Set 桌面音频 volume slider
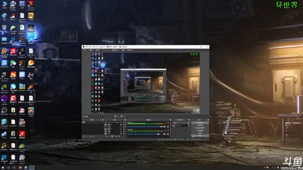 point(145,134)
